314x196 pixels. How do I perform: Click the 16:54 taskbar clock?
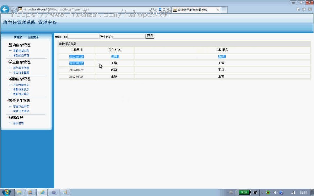point(304,193)
